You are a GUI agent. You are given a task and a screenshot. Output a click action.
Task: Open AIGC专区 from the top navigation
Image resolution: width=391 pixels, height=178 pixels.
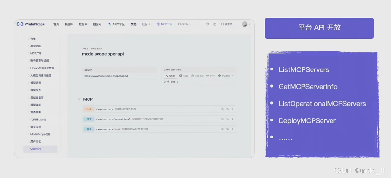(117, 24)
